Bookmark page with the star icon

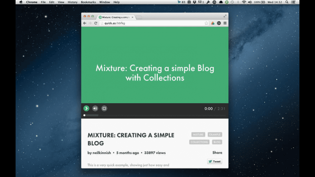pos(206,23)
